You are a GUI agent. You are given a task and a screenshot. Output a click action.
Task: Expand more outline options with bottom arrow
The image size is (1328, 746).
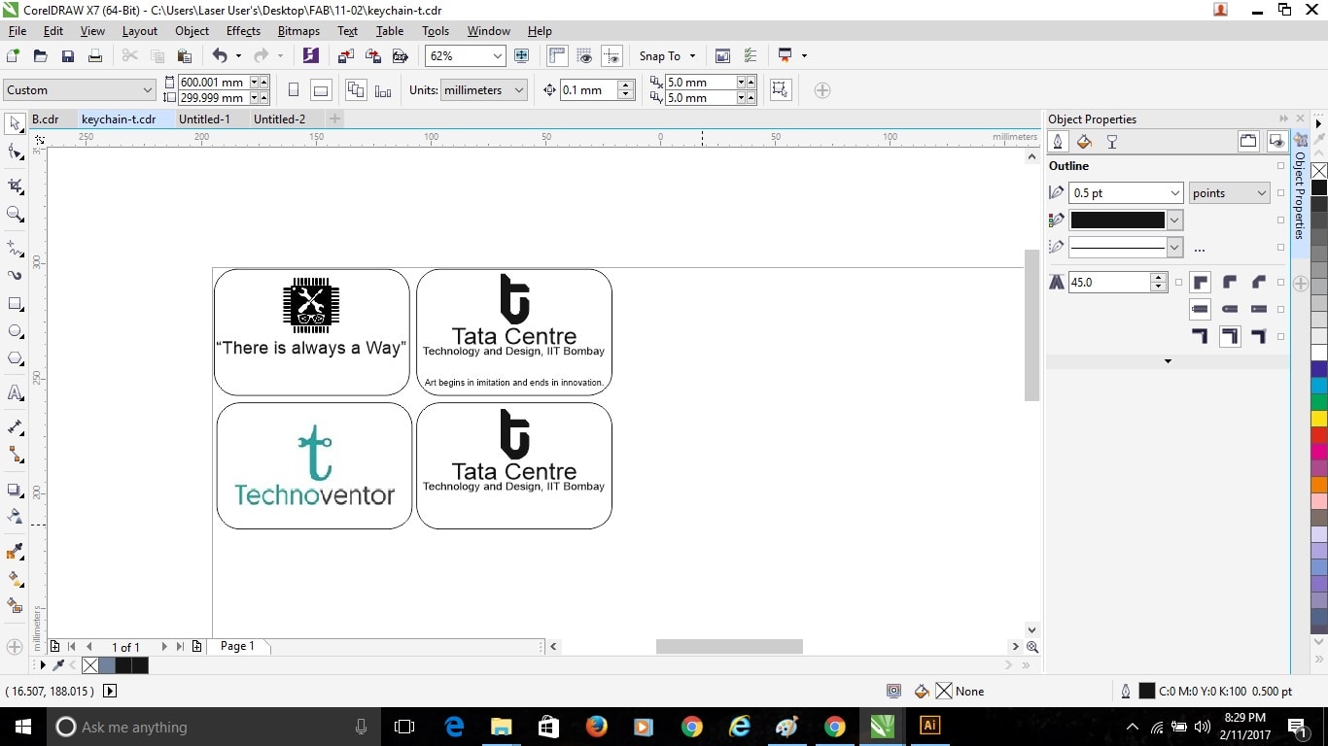click(x=1168, y=361)
